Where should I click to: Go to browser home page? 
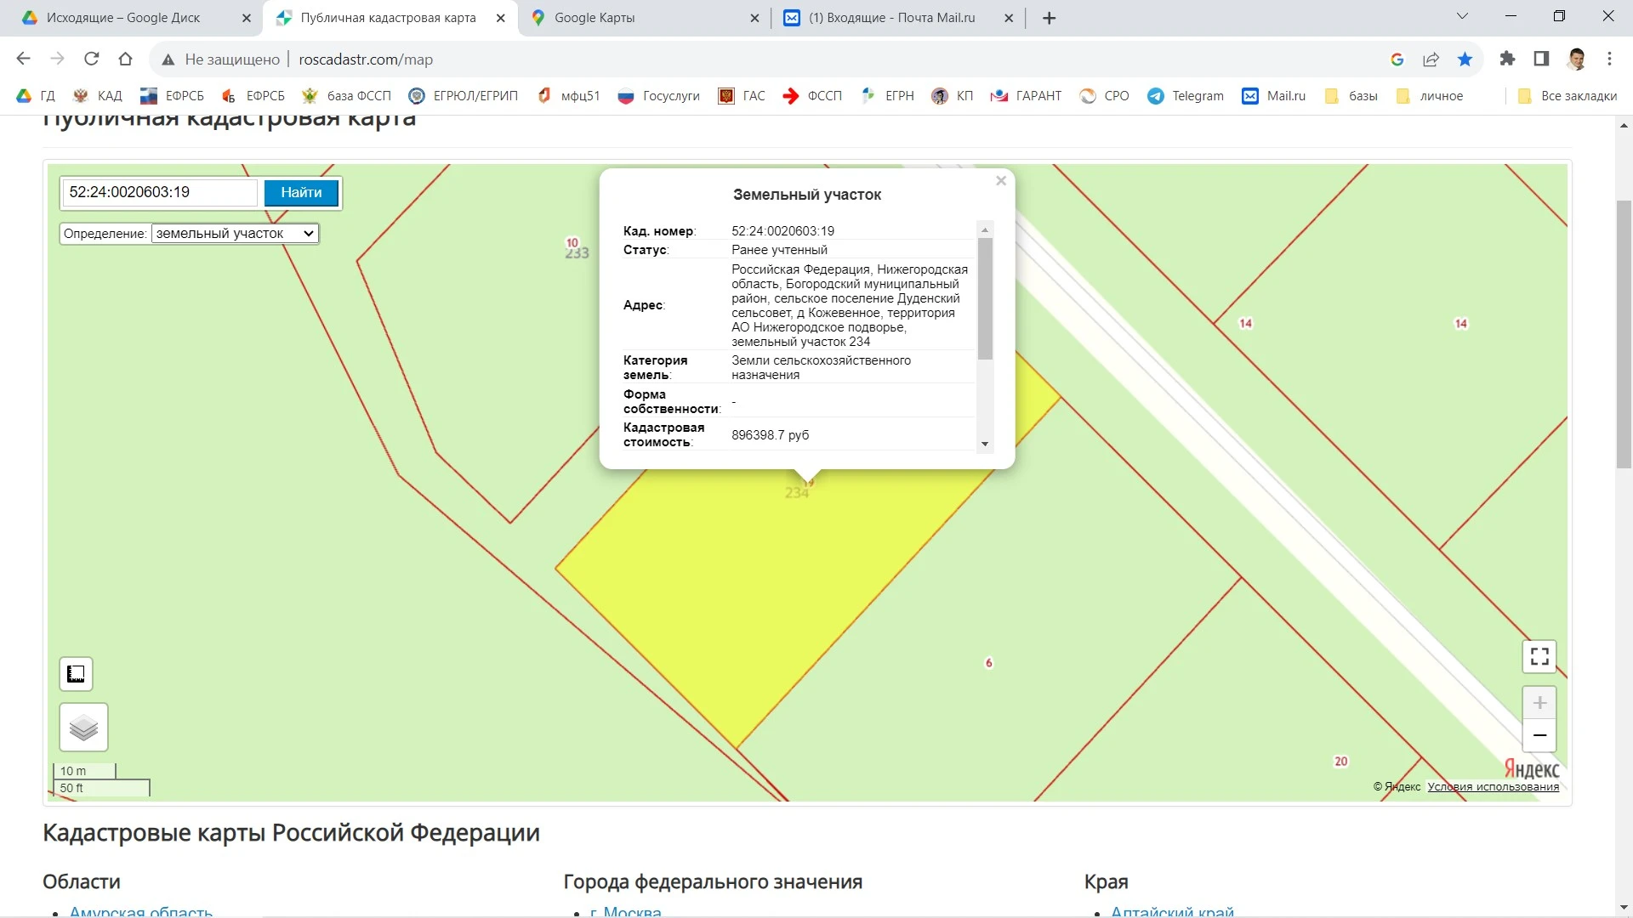[125, 59]
